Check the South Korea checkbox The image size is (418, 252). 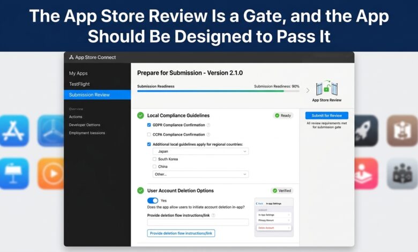point(154,159)
